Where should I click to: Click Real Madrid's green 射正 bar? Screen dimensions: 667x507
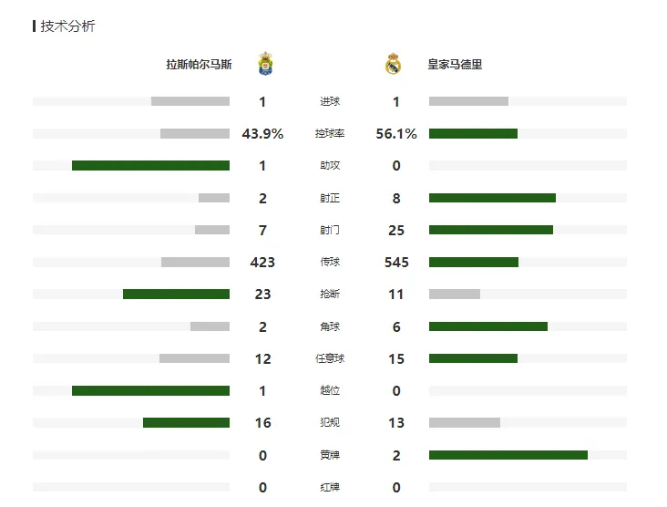tap(492, 198)
